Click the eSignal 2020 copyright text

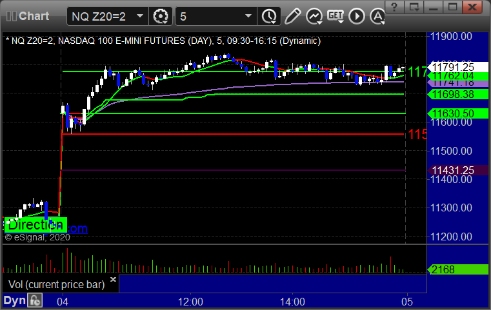(x=37, y=237)
